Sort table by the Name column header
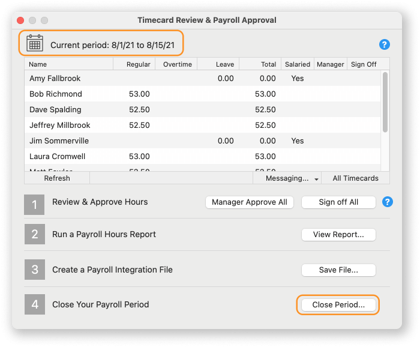Viewport: 420px width, 347px height. pyautogui.click(x=69, y=64)
